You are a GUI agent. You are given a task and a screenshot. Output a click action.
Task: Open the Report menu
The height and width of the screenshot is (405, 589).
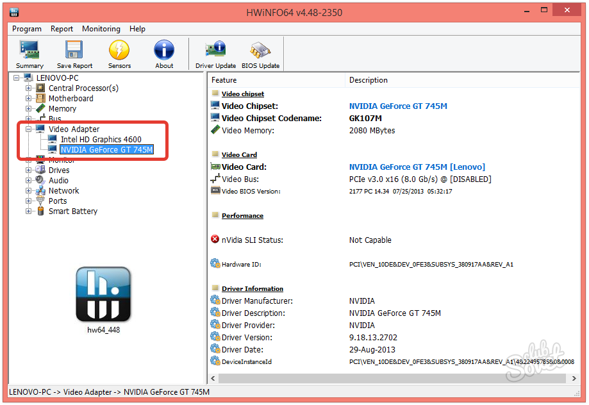tap(62, 29)
